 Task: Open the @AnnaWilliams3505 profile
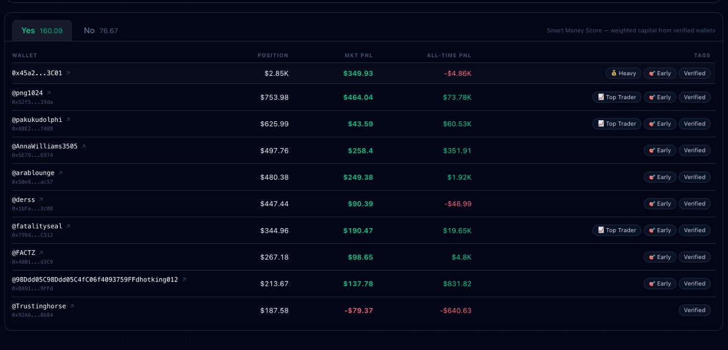[x=45, y=146]
